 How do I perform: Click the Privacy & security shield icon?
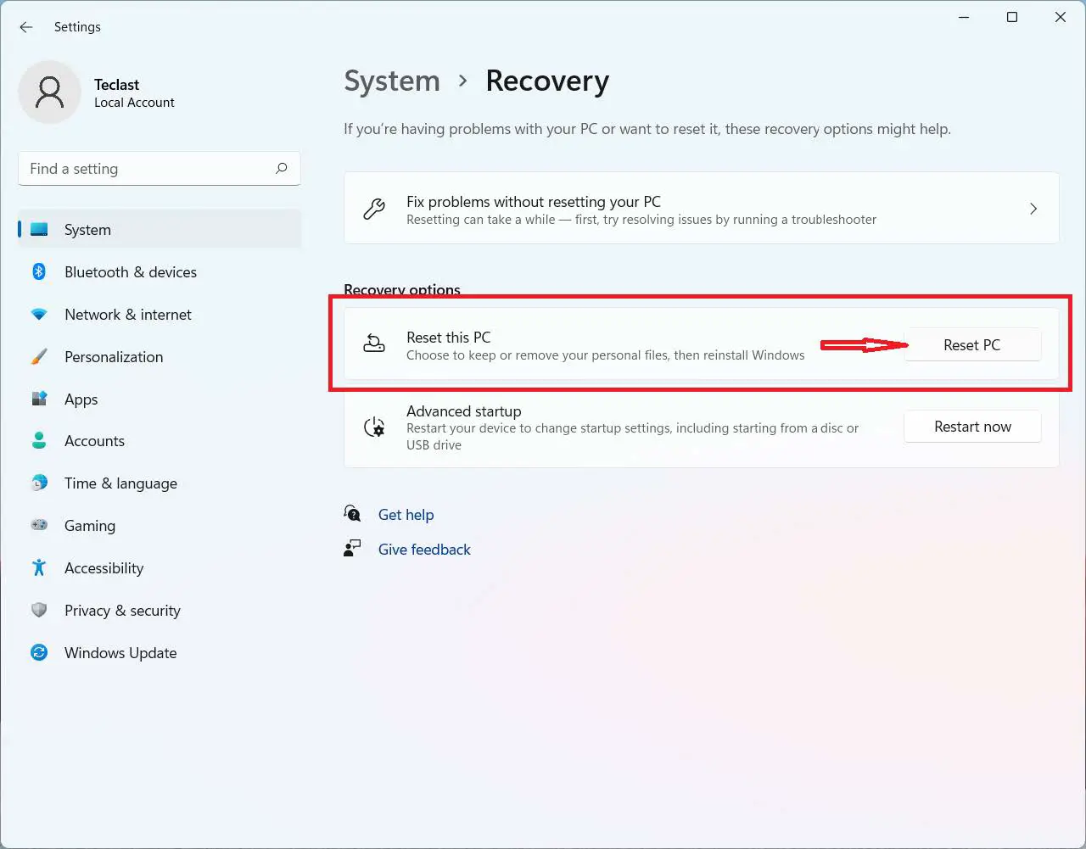pyautogui.click(x=39, y=610)
